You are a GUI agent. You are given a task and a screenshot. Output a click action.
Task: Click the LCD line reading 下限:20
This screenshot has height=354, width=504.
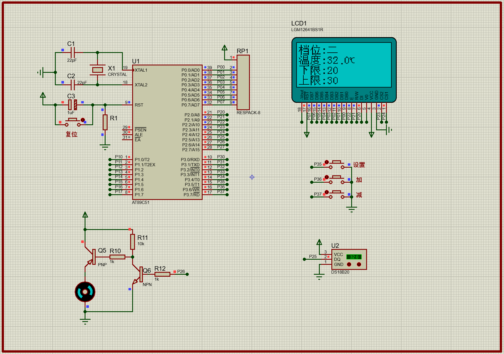coord(318,70)
